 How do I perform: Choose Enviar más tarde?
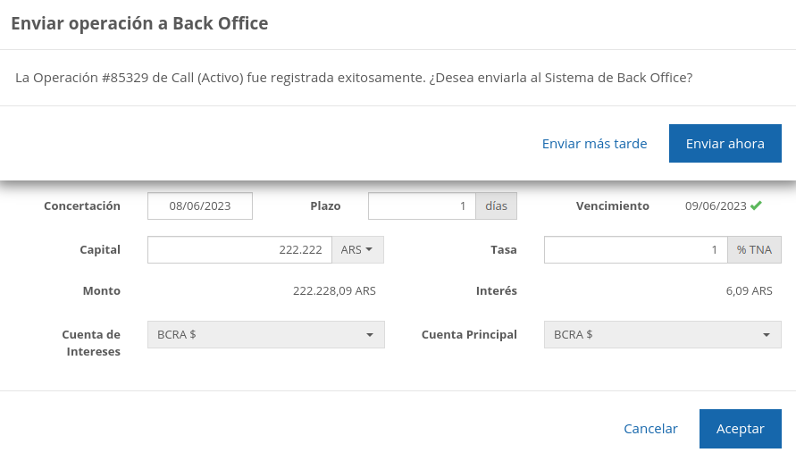(594, 144)
